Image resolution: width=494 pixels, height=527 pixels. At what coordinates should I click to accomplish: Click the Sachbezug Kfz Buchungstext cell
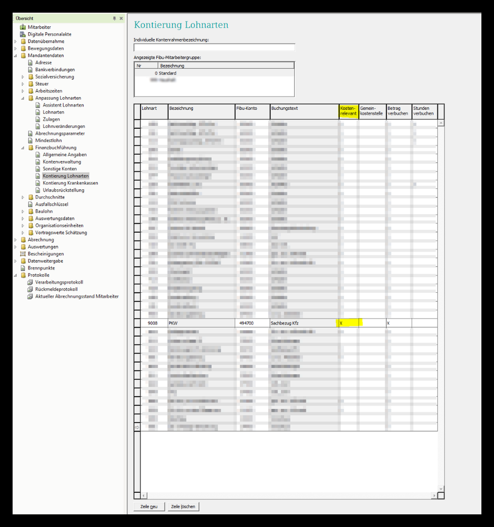(304, 323)
